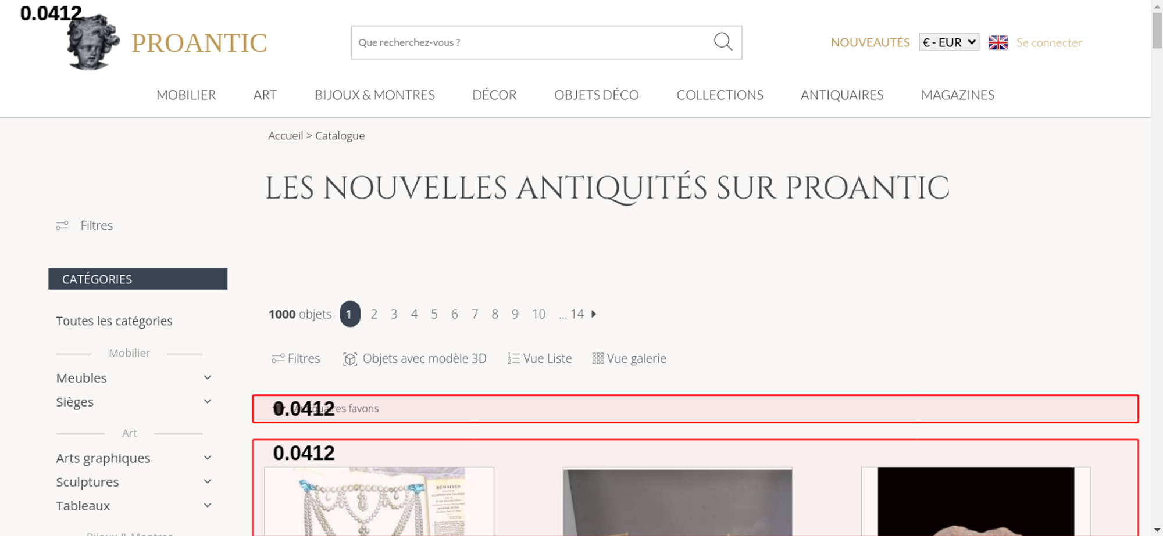Expand the Meubles category chevron
Image resolution: width=1163 pixels, height=536 pixels.
pyautogui.click(x=208, y=377)
